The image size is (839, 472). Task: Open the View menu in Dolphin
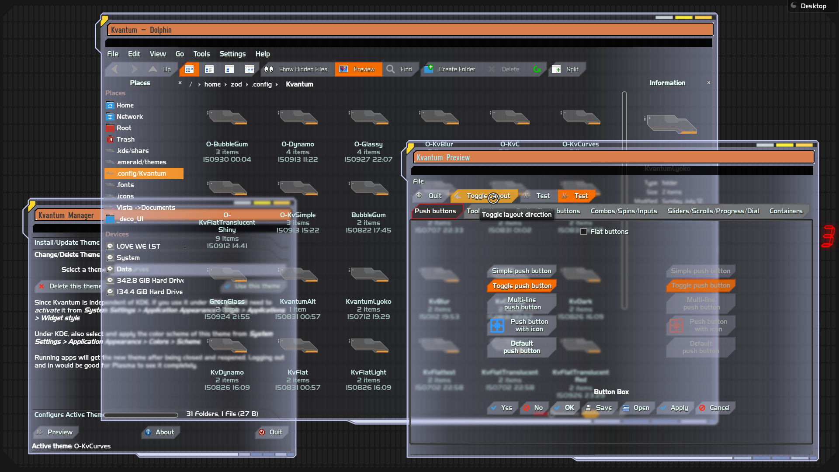coord(158,54)
